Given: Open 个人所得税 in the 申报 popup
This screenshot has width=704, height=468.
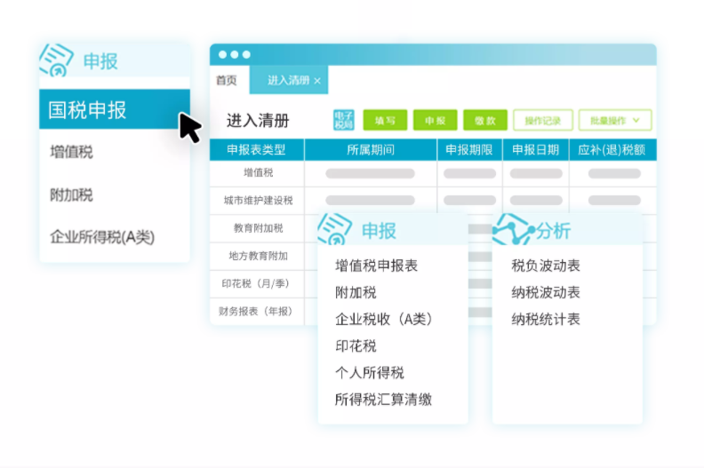Looking at the screenshot, I should (370, 372).
